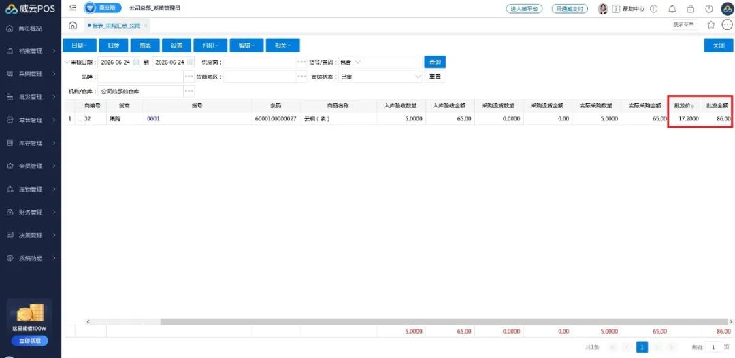735x358 pixels.
Task: Click the 查询 button
Action: 435,62
